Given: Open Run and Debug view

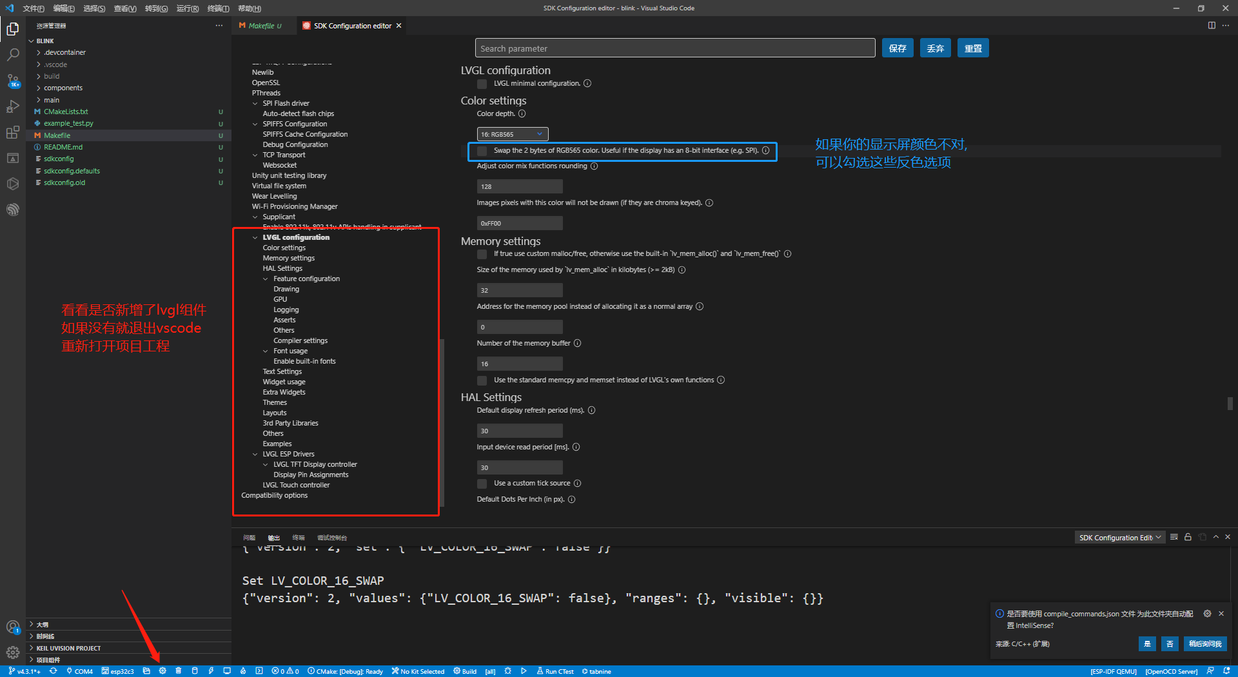Looking at the screenshot, I should pos(13,106).
